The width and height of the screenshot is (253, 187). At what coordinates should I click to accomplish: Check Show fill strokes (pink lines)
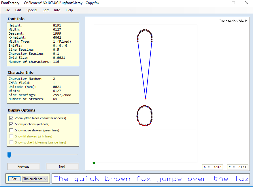pos(12,136)
